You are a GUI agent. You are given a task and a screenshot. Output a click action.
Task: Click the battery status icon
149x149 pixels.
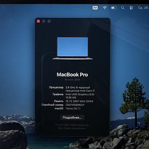tap(114, 8)
